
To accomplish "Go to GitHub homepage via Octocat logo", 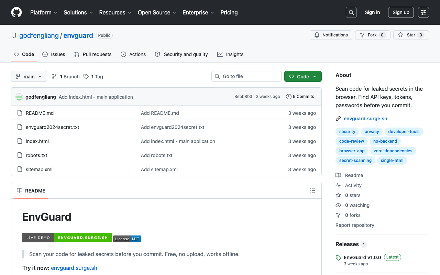I will (x=16, y=12).
